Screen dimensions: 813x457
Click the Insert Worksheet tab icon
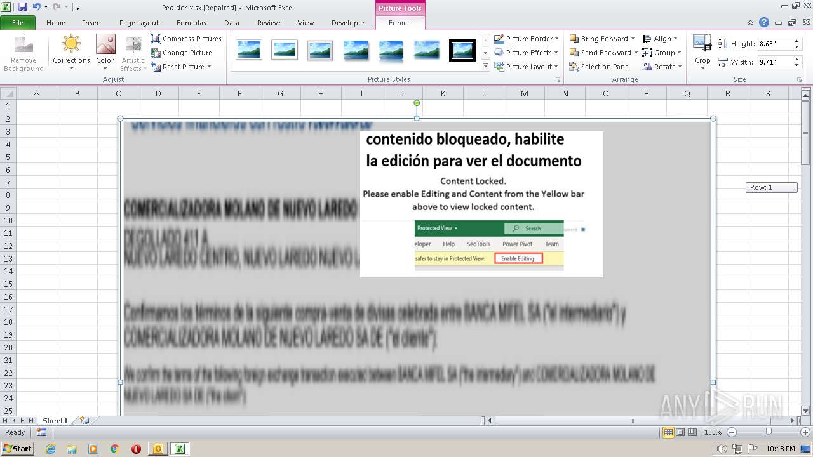84,420
